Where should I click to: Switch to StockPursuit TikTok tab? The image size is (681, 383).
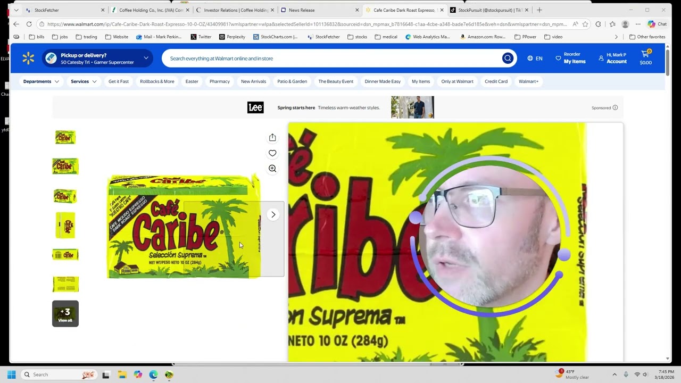coord(489,10)
